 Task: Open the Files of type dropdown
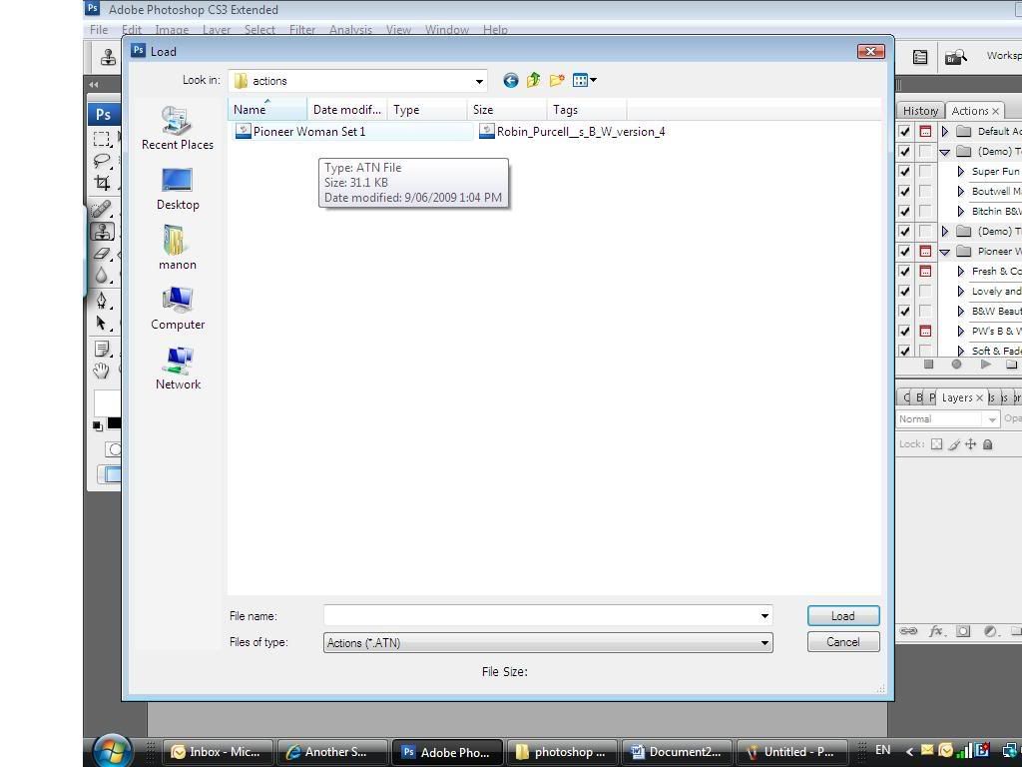tap(765, 643)
